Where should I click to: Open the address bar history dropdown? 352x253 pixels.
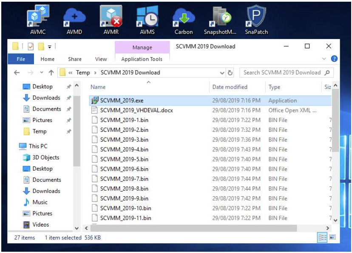[222, 73]
